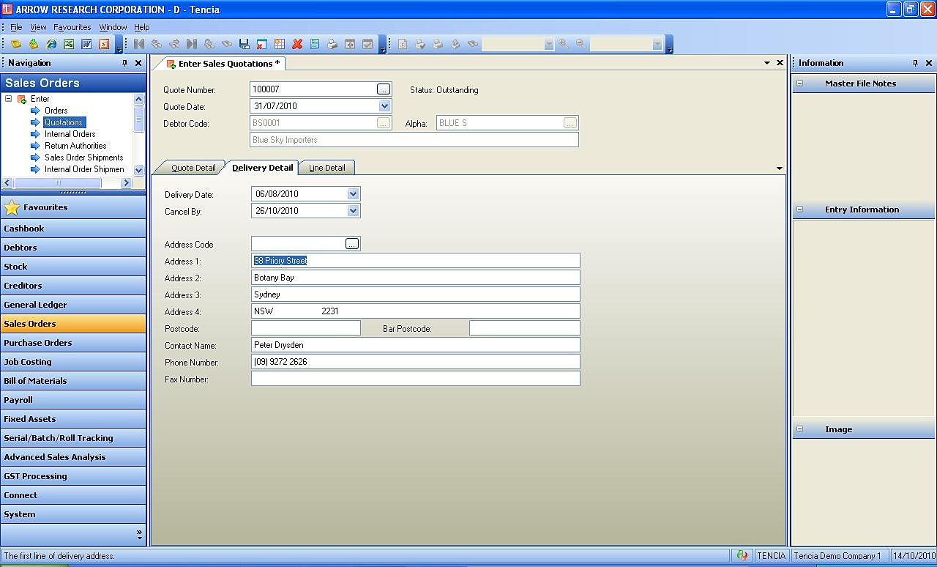The image size is (937, 567).
Task: Open document window list dropdown arrow
Action: click(766, 63)
